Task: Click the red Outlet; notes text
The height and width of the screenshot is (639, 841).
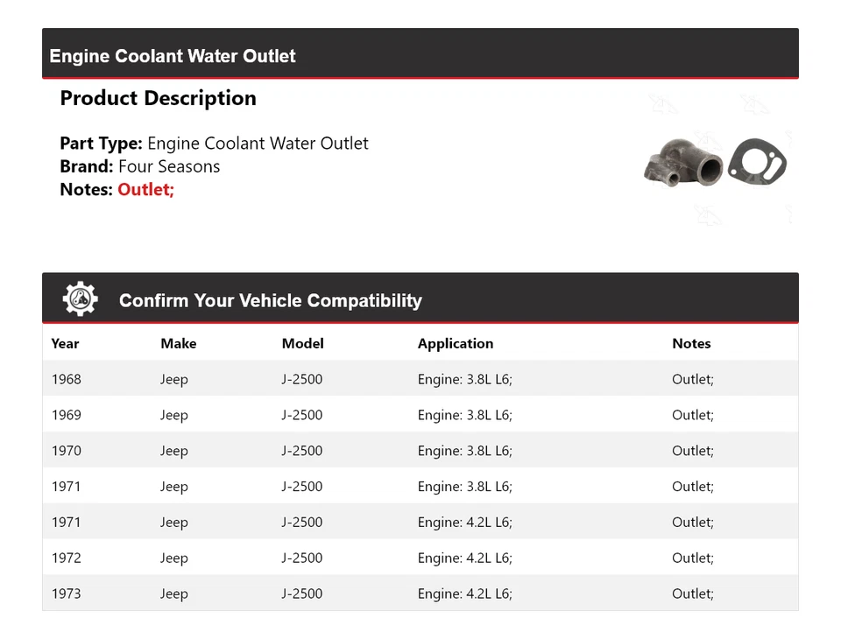Action: point(146,189)
